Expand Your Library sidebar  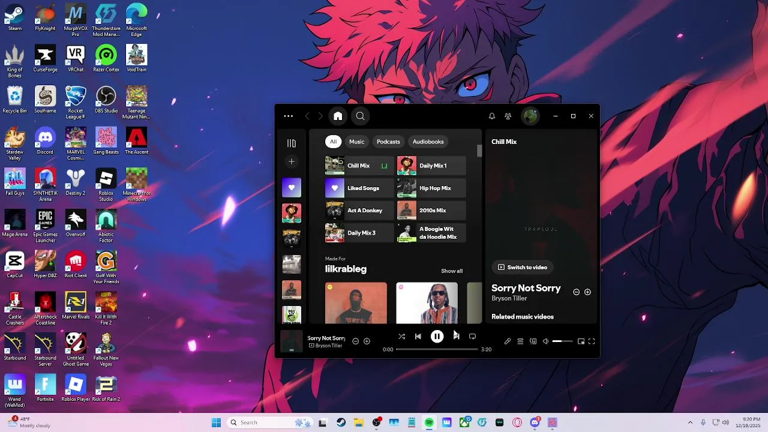click(292, 143)
